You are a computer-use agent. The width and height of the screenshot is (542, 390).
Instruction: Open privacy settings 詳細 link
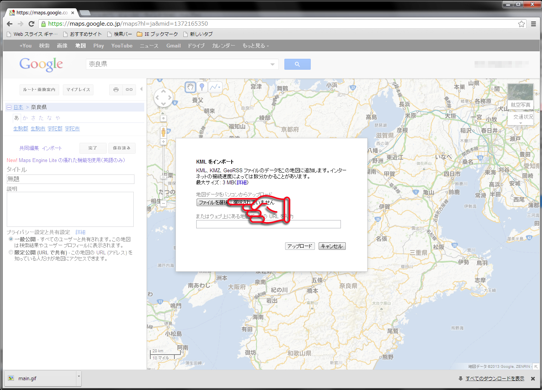pos(80,232)
